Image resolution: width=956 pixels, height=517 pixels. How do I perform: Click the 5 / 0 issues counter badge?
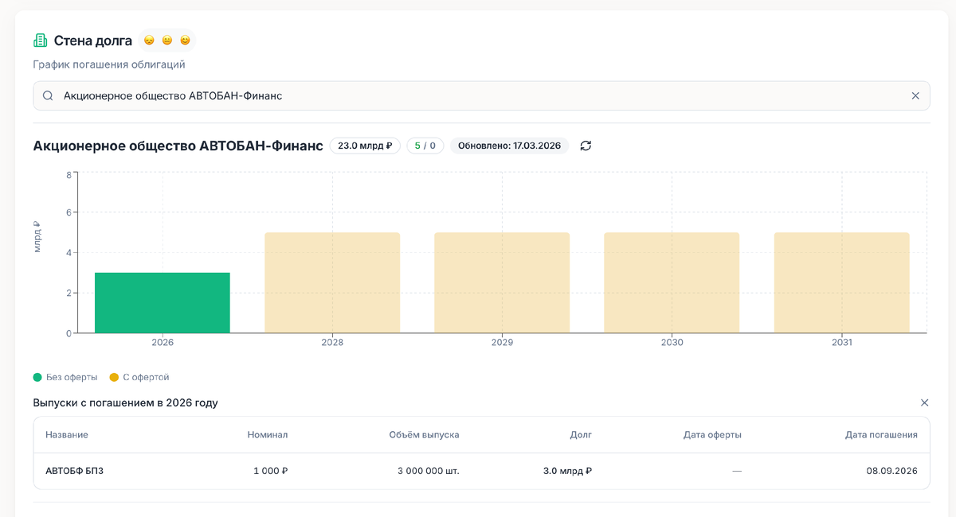tap(425, 146)
